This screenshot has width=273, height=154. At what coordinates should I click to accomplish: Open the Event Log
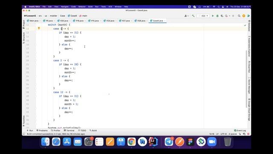pyautogui.click(x=240, y=130)
